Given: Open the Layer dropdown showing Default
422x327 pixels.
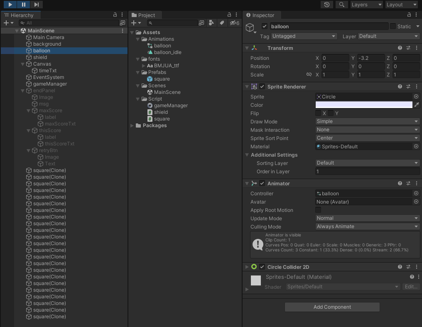Looking at the screenshot, I should tap(389, 36).
